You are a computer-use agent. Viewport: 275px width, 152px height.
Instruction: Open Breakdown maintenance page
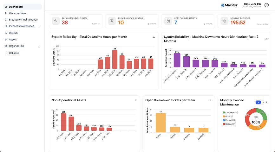(23, 20)
